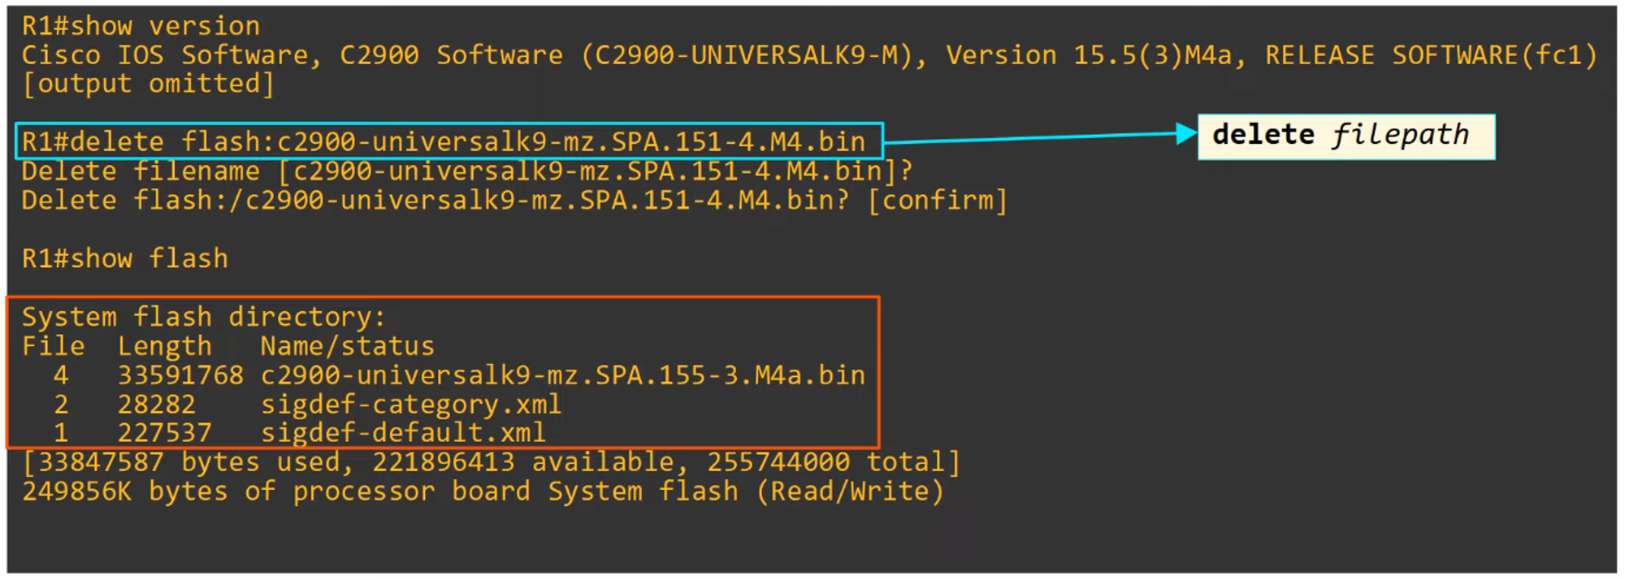Click the 33591768 length value

coord(180,375)
